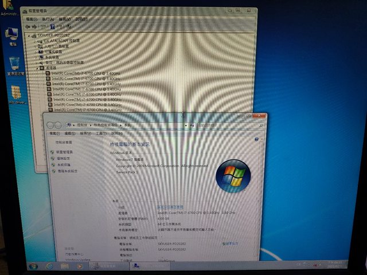367x275 pixels.
Task: Open 工具 (Tools) menu in System window
Action: tap(101, 133)
